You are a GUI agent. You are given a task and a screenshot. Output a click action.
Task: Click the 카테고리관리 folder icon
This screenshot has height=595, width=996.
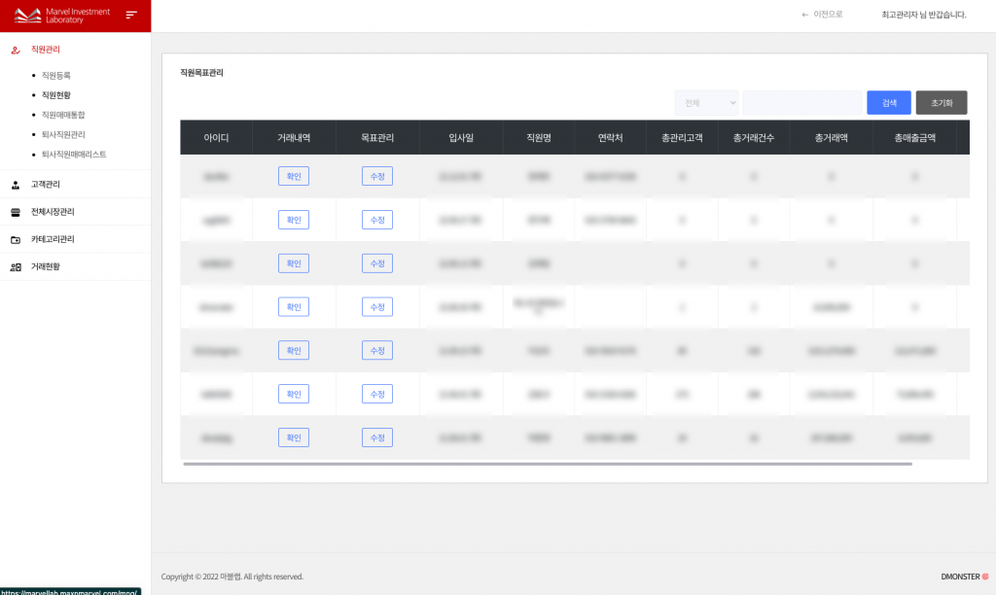(x=15, y=239)
